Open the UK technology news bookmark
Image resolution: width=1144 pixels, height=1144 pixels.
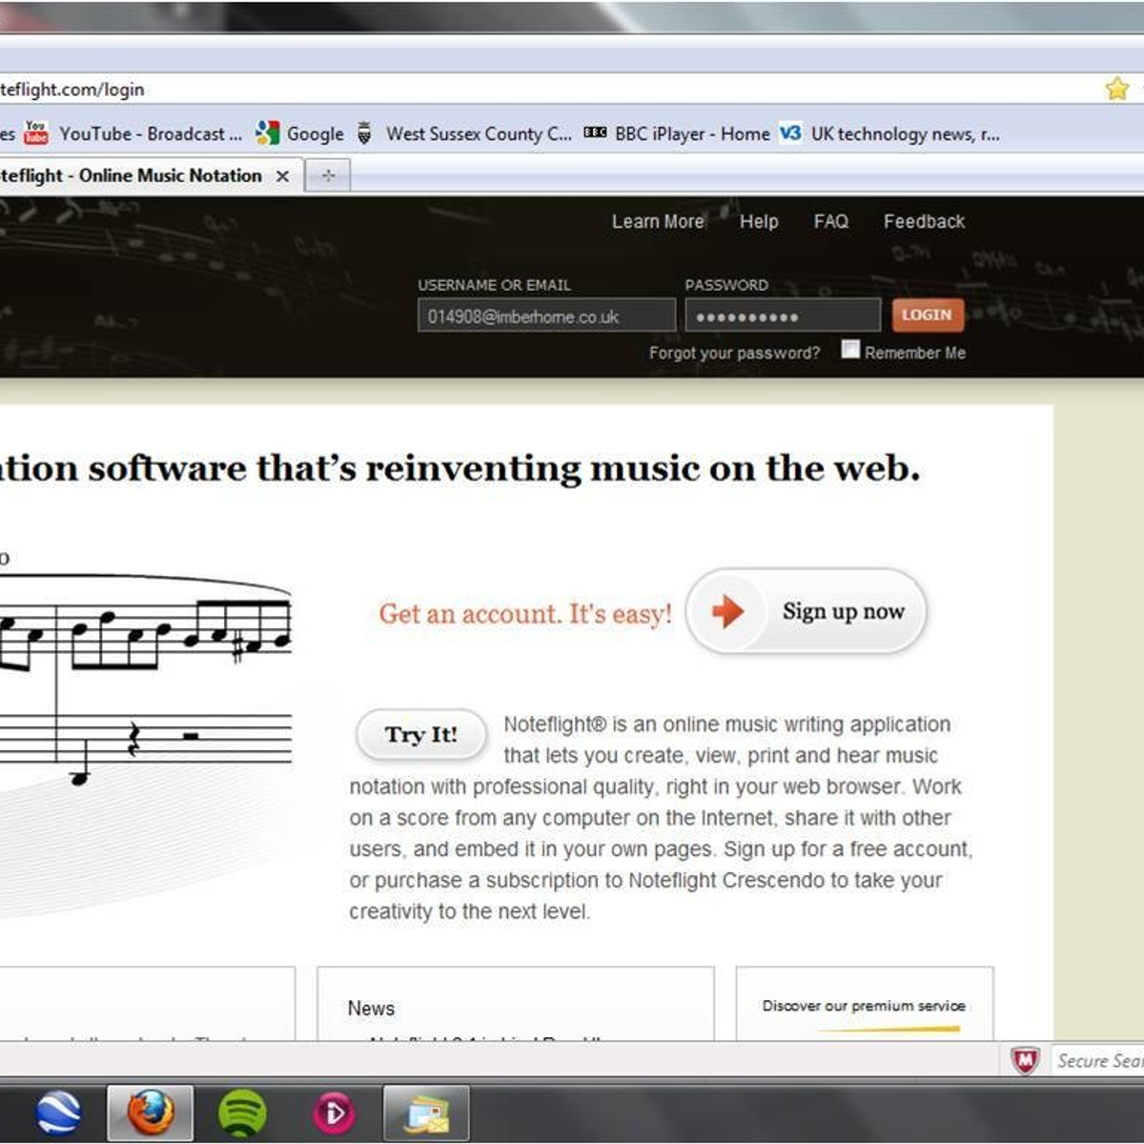click(889, 133)
